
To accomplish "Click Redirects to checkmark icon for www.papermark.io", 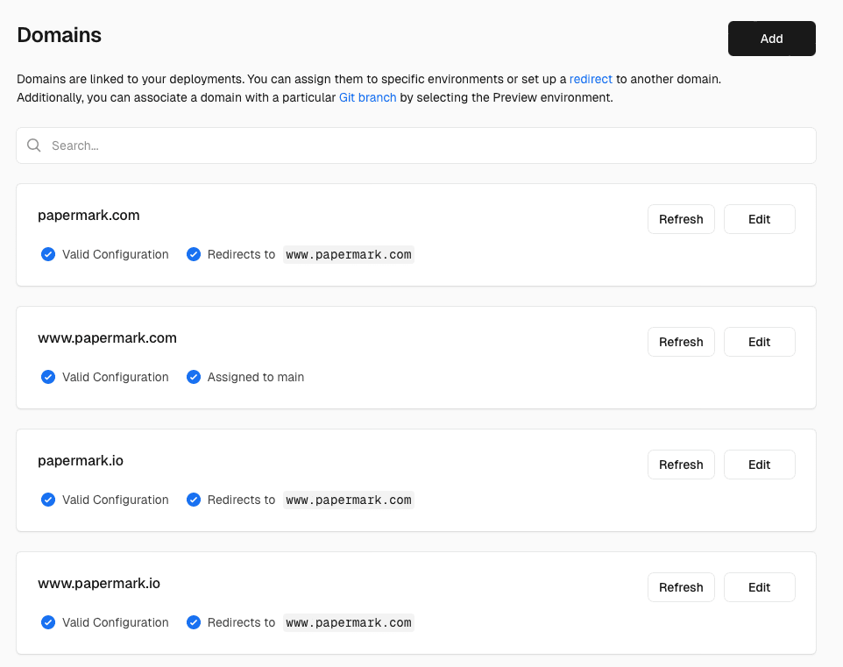I will tap(194, 621).
